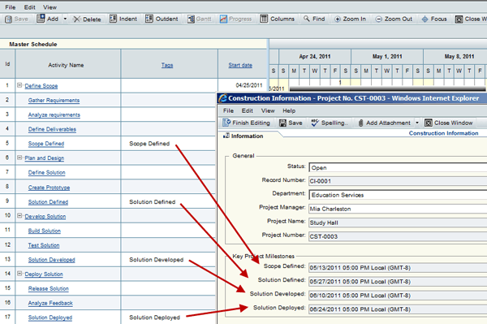Sort by the Tags column header
487x324 pixels.
coord(167,65)
